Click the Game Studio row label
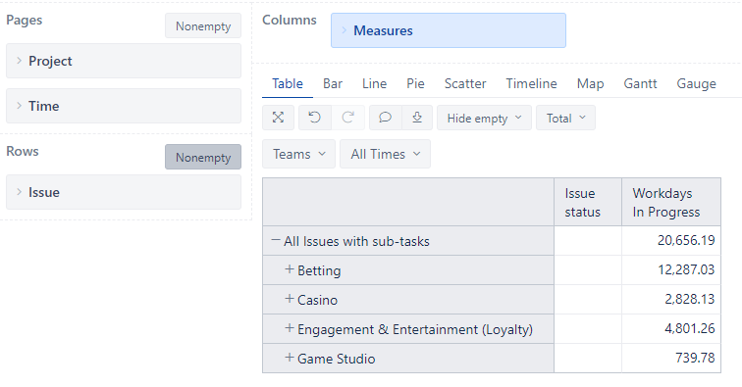The image size is (742, 387). 336,359
